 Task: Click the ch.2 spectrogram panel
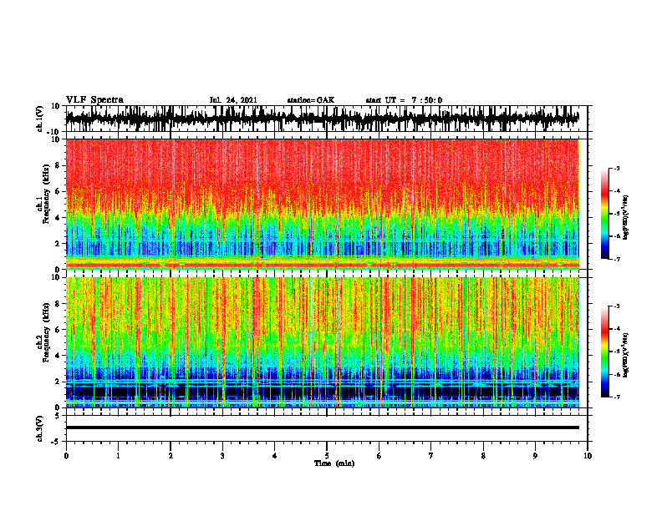pos(323,342)
